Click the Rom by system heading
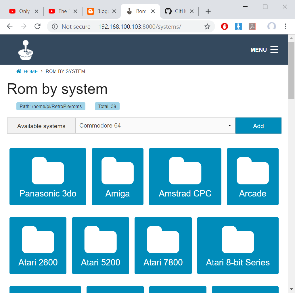Screen dimensions: 295x293 [57, 89]
